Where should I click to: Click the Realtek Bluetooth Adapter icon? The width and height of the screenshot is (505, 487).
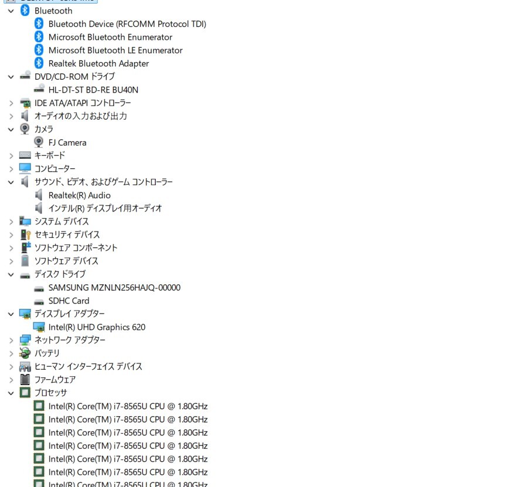pos(39,63)
